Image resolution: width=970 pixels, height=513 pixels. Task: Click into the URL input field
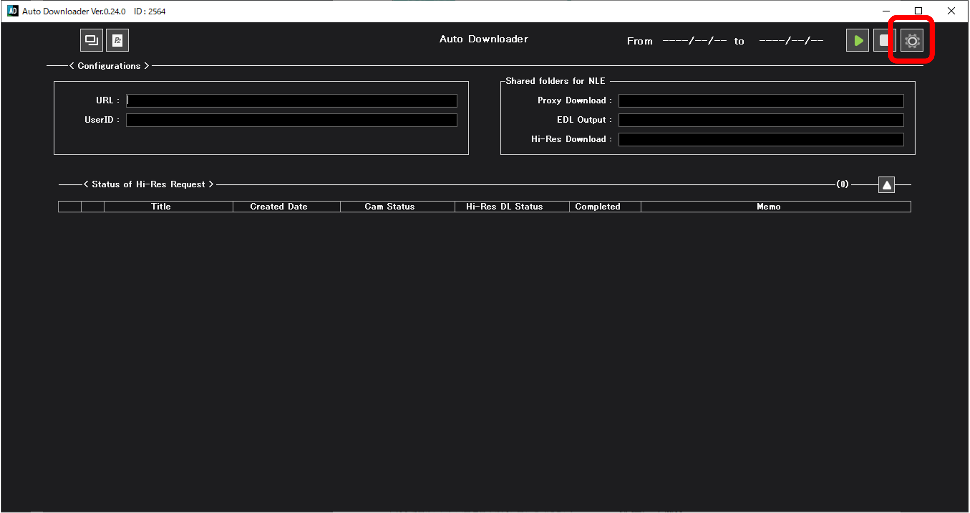(291, 101)
